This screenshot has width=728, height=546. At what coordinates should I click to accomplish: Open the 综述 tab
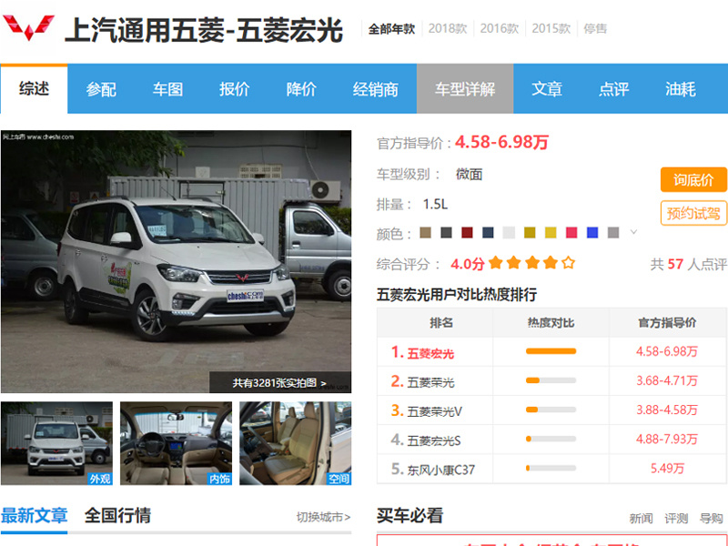coord(34,88)
